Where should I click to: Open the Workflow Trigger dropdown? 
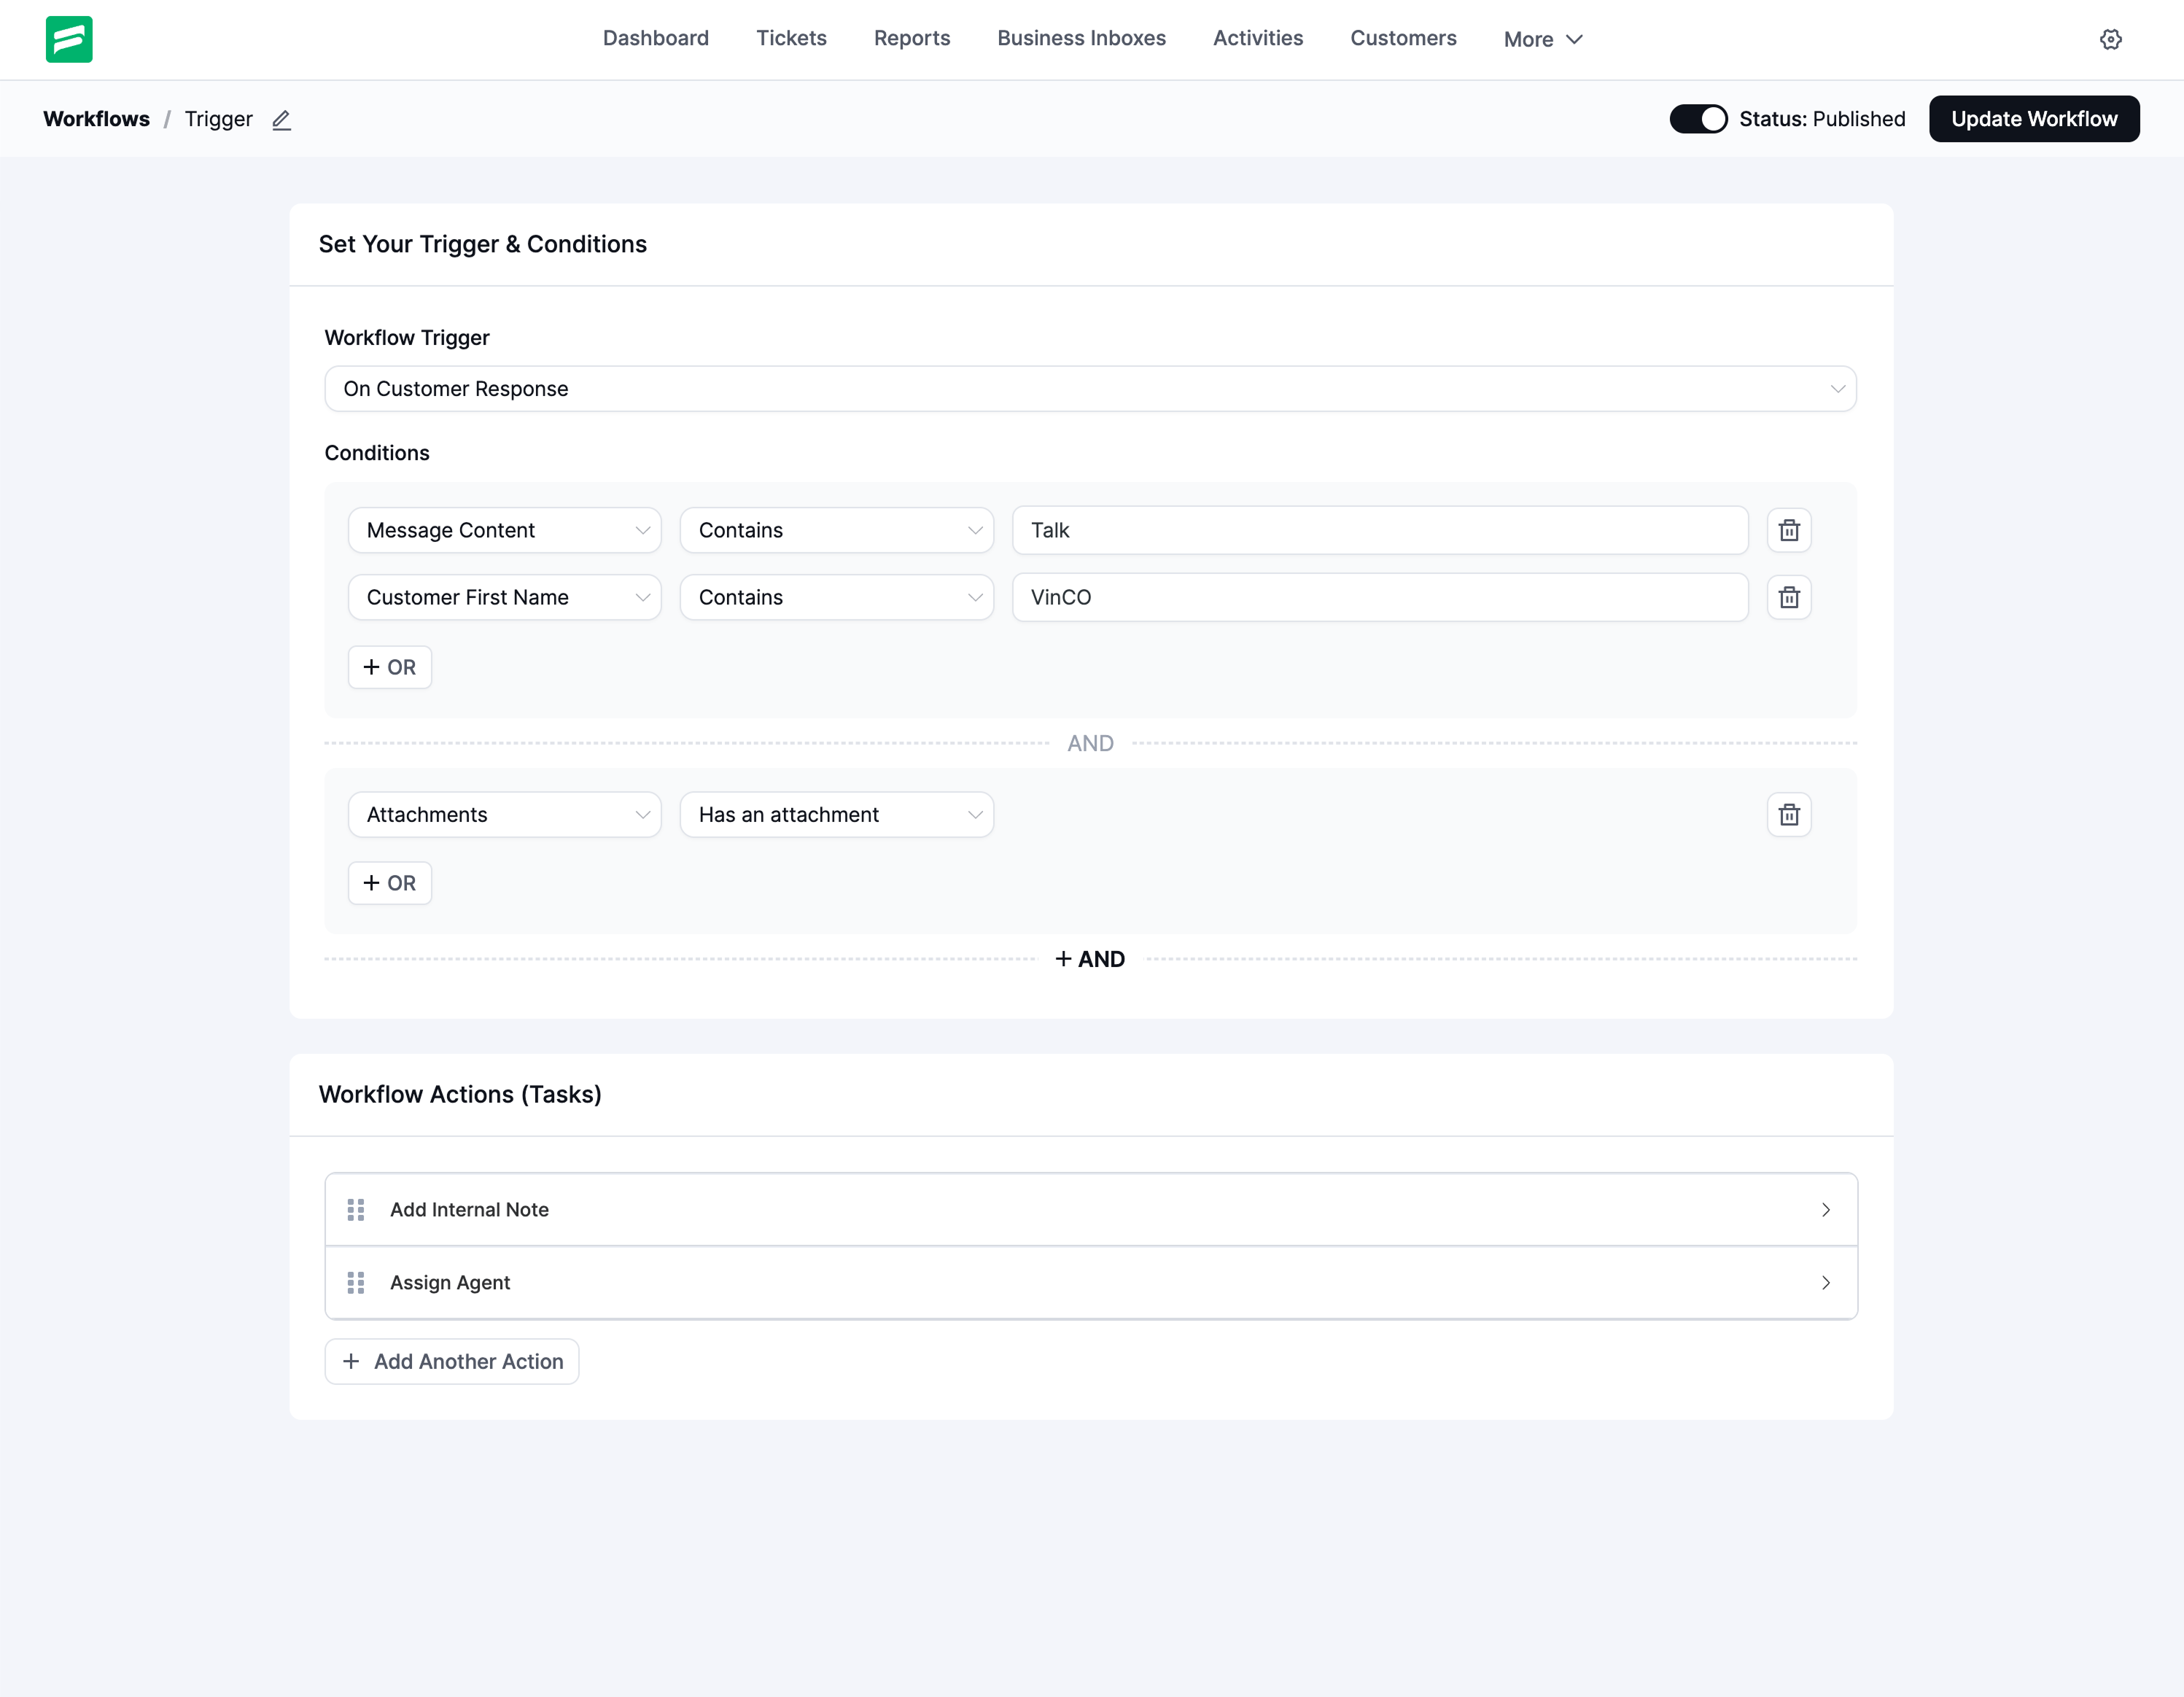pos(1089,389)
